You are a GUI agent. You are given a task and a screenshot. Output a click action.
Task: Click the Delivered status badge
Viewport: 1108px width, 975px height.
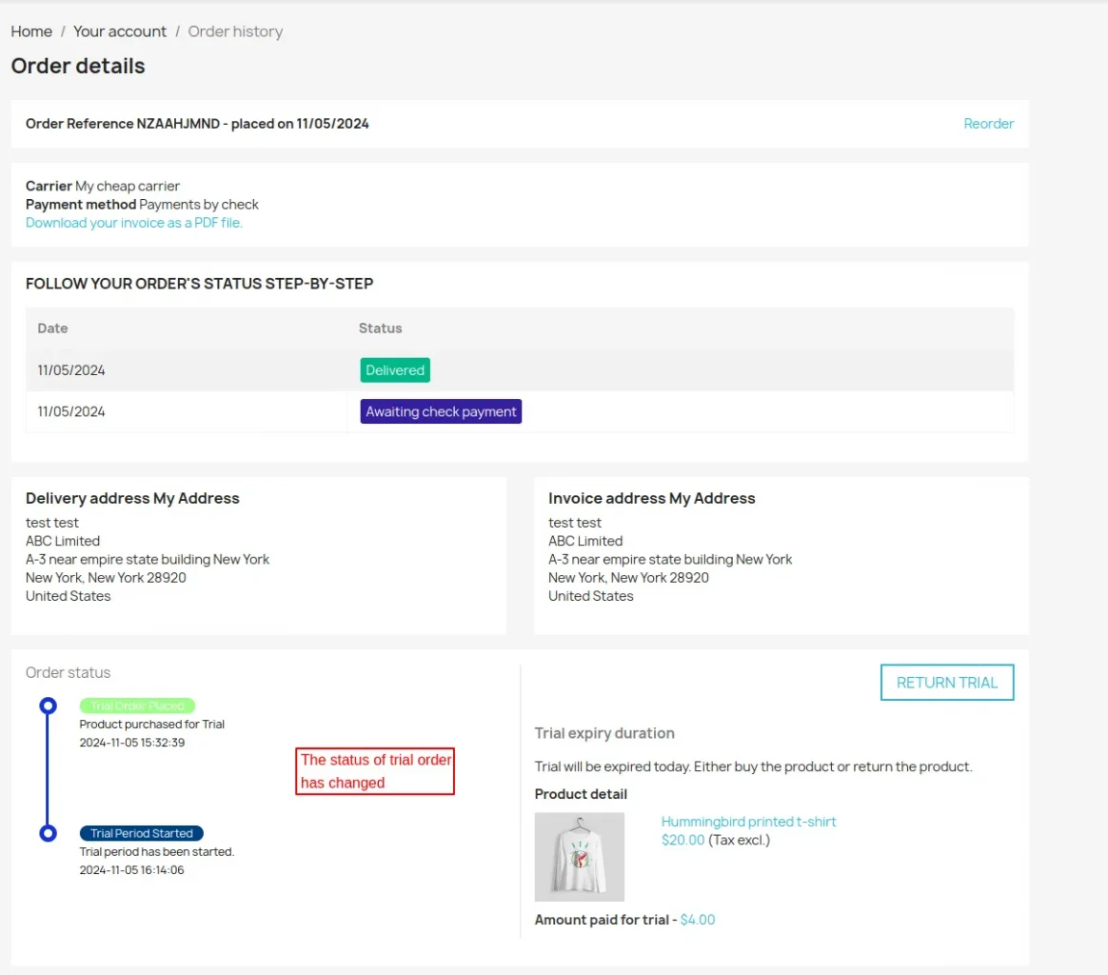395,370
